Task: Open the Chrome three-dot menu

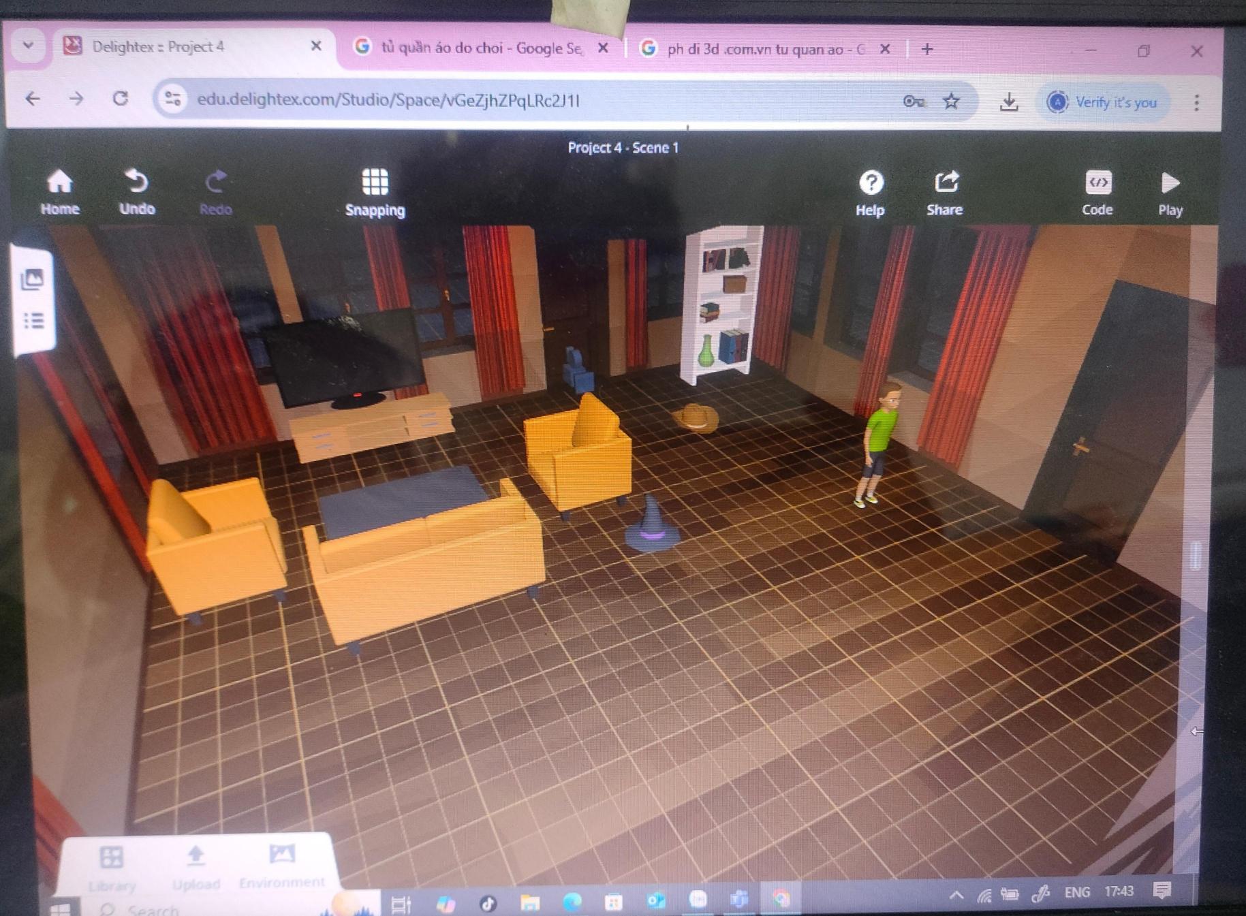Action: (x=1197, y=102)
